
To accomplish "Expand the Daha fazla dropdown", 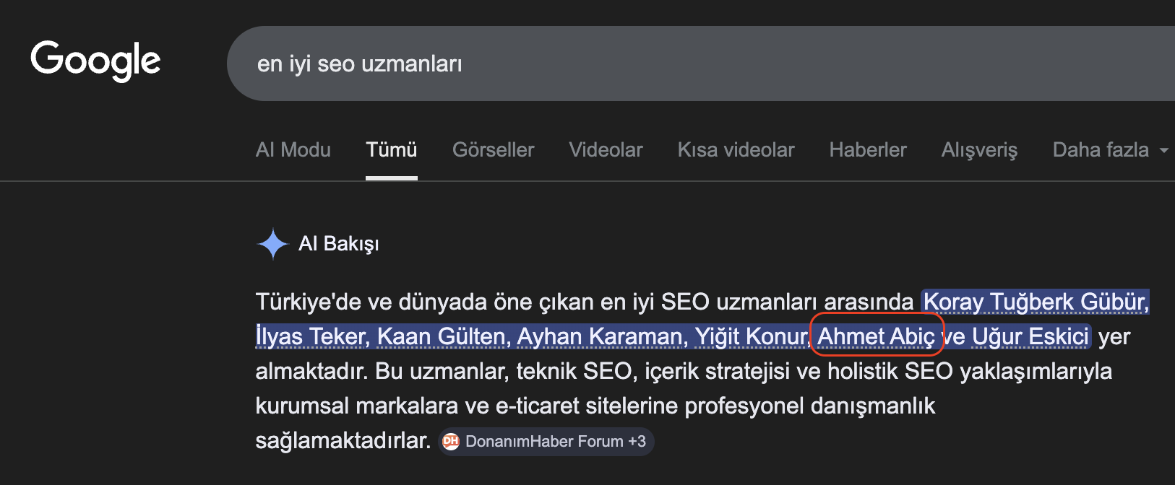I will (x=1109, y=150).
